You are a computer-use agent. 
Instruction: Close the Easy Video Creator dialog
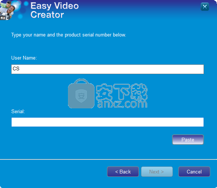[x=205, y=7]
